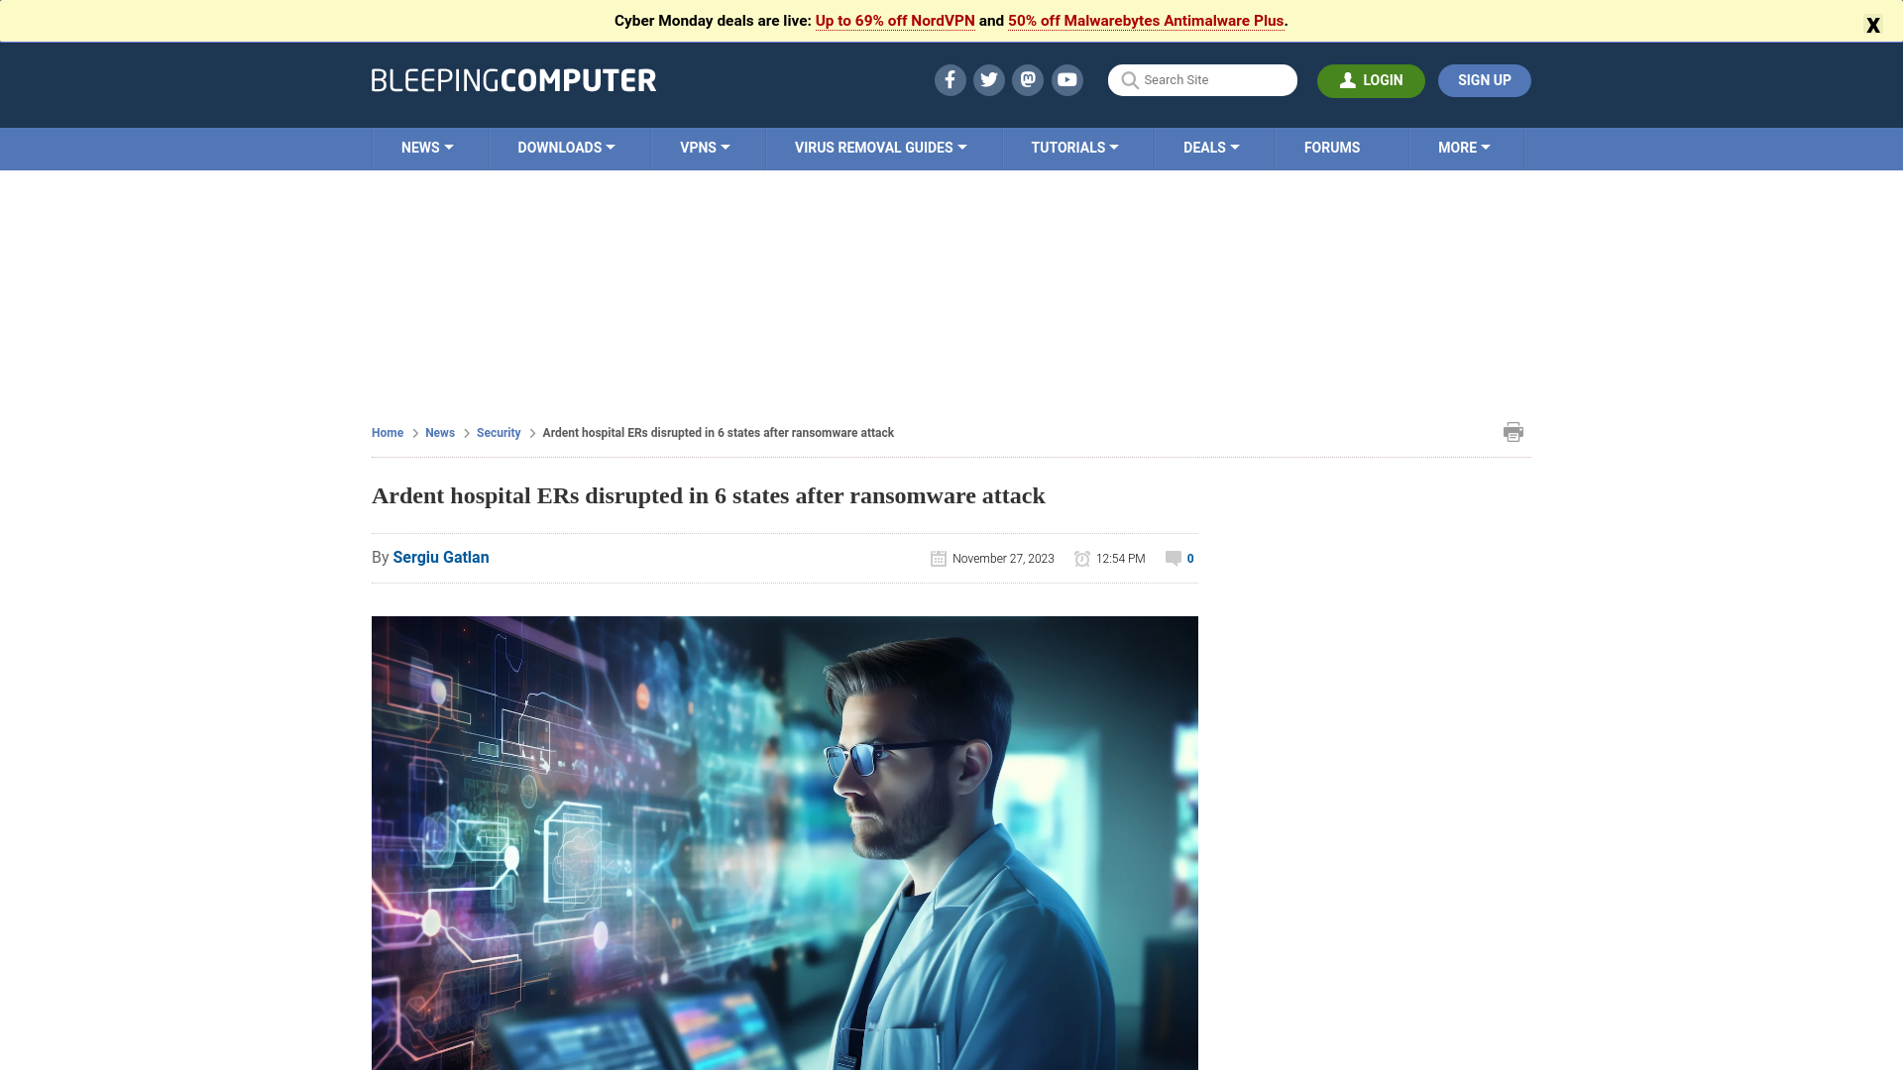The image size is (1903, 1070).
Task: Expand the MORE navigation menu
Action: (1464, 148)
